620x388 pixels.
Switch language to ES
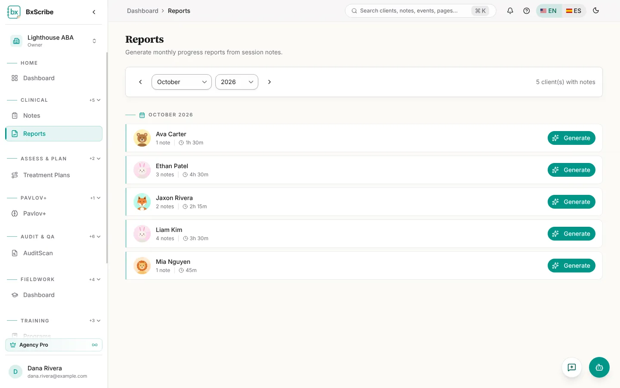pos(573,11)
